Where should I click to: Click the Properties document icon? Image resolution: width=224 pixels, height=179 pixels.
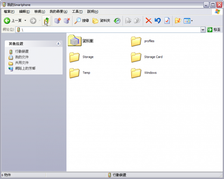click(167, 21)
